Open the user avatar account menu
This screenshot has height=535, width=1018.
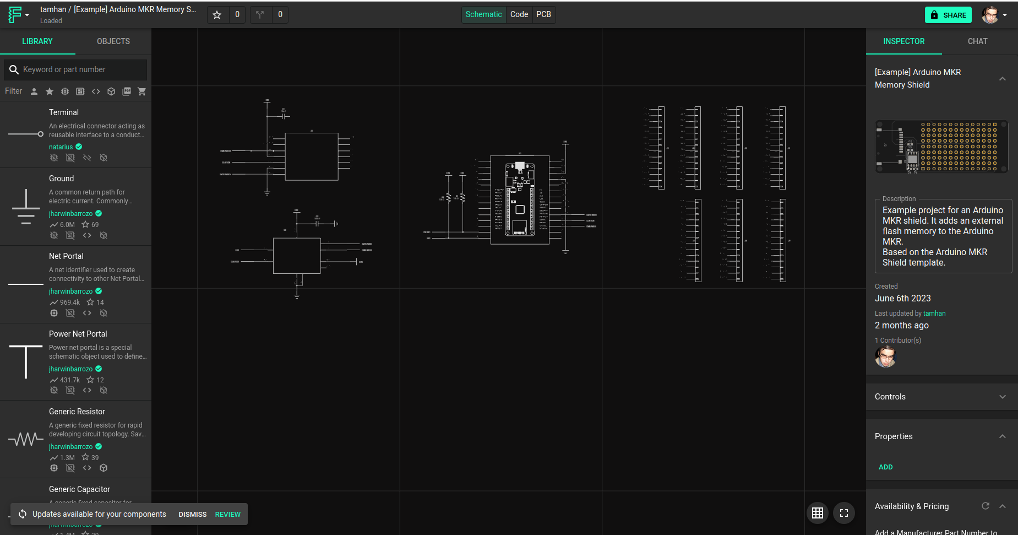tap(994, 15)
